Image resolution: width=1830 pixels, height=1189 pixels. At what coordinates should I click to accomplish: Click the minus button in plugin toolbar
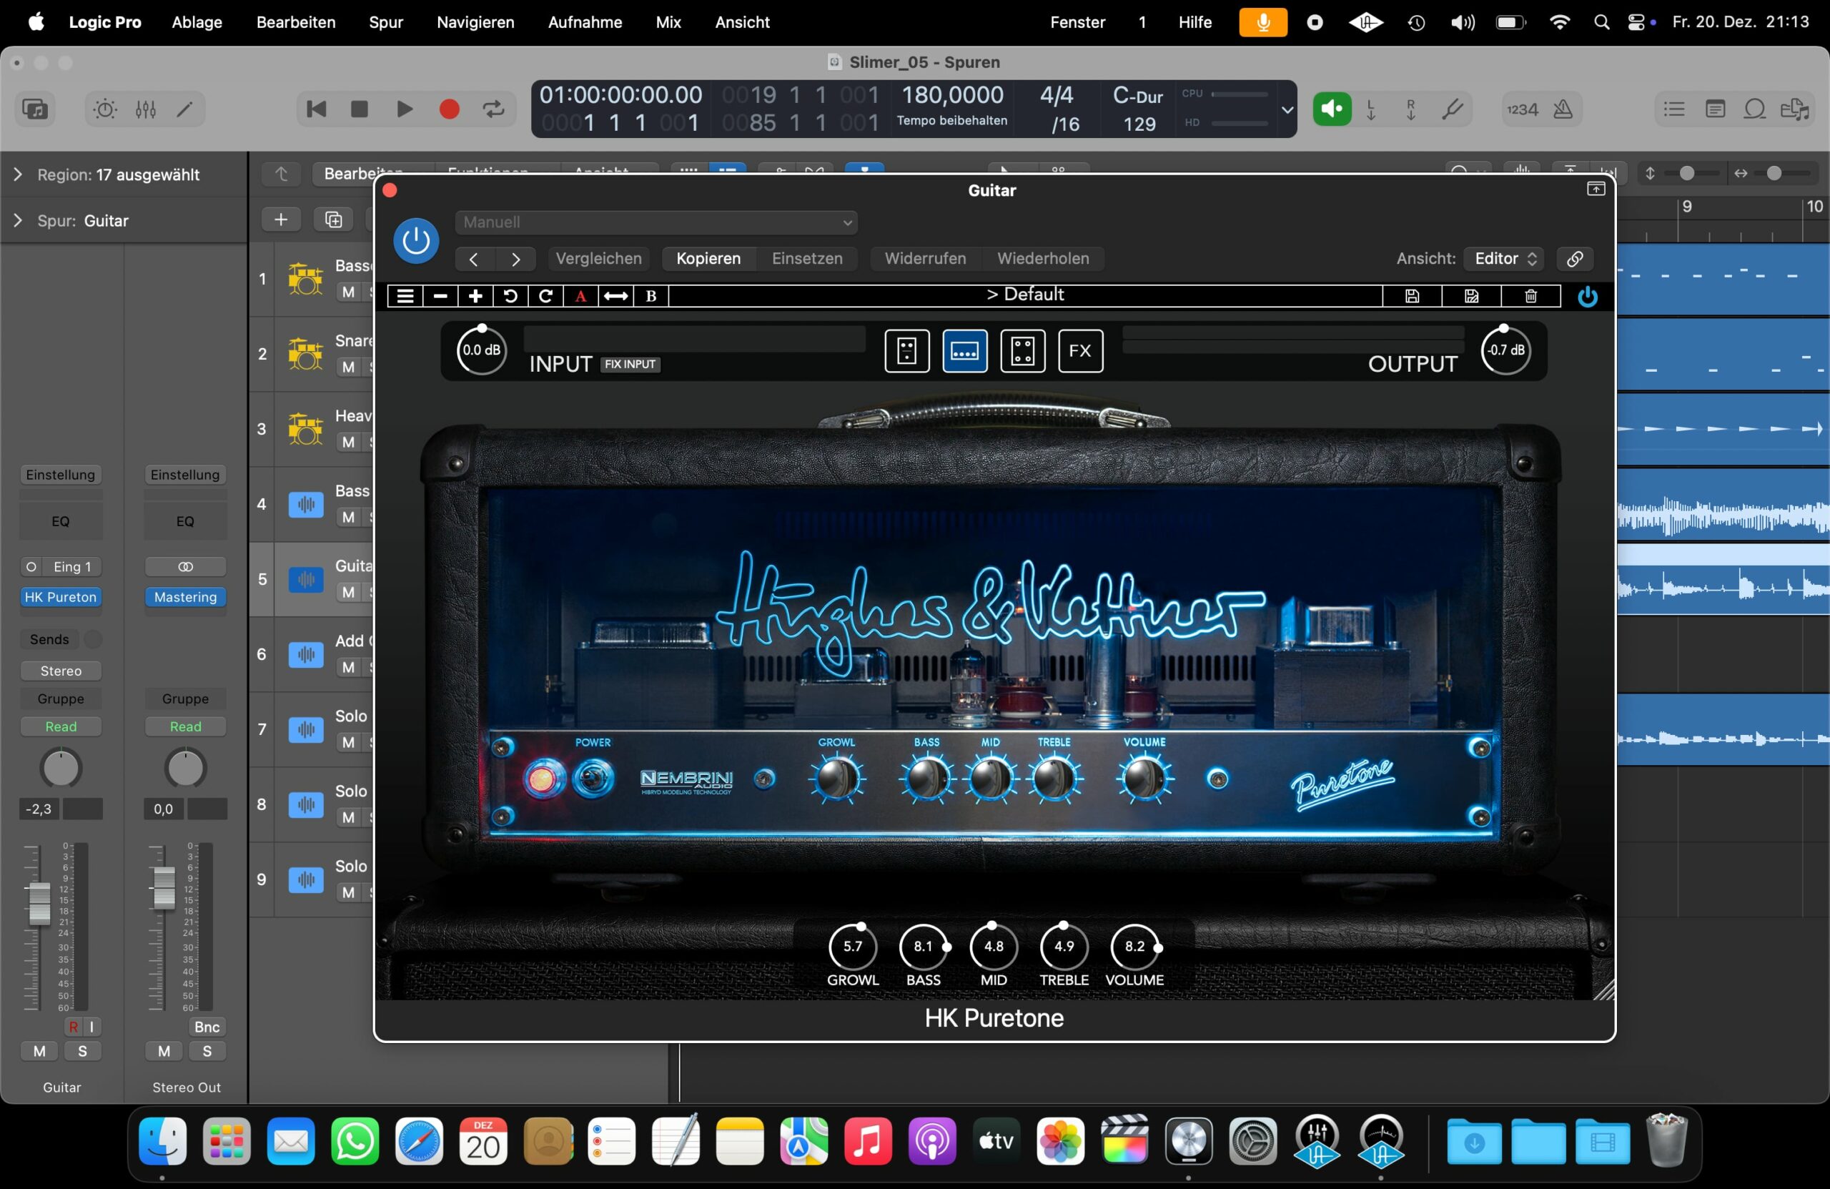tap(440, 296)
